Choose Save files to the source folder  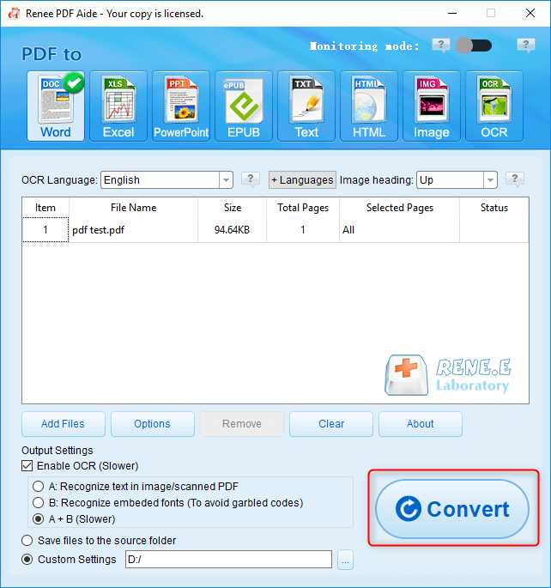pos(27,541)
